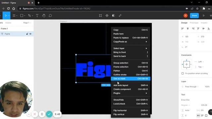Click the Present play icon

(204, 16)
